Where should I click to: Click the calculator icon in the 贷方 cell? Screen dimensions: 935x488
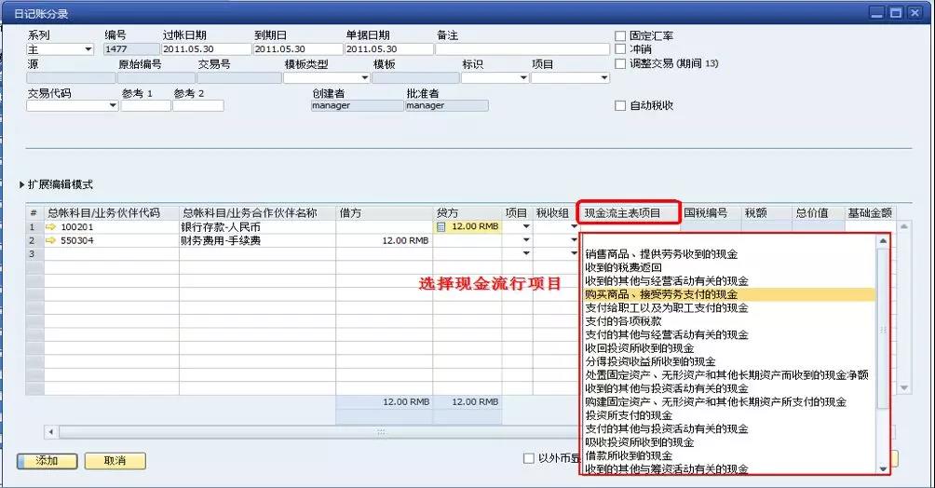pyautogui.click(x=441, y=226)
